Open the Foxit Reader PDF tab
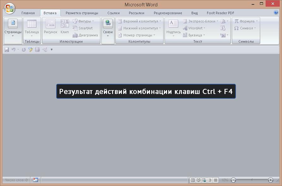This screenshot has width=282, height=186. pos(220,13)
